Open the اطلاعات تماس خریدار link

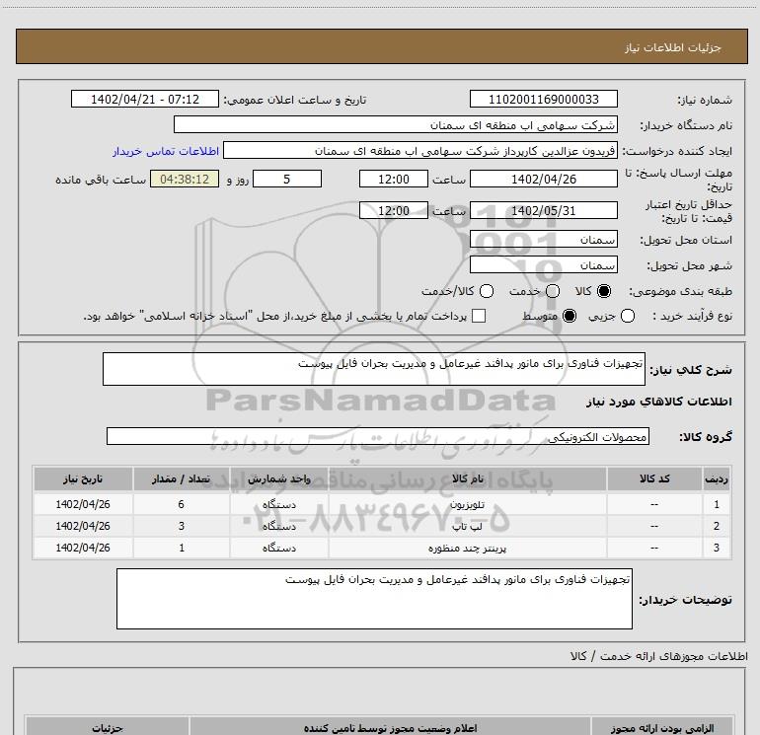point(166,151)
